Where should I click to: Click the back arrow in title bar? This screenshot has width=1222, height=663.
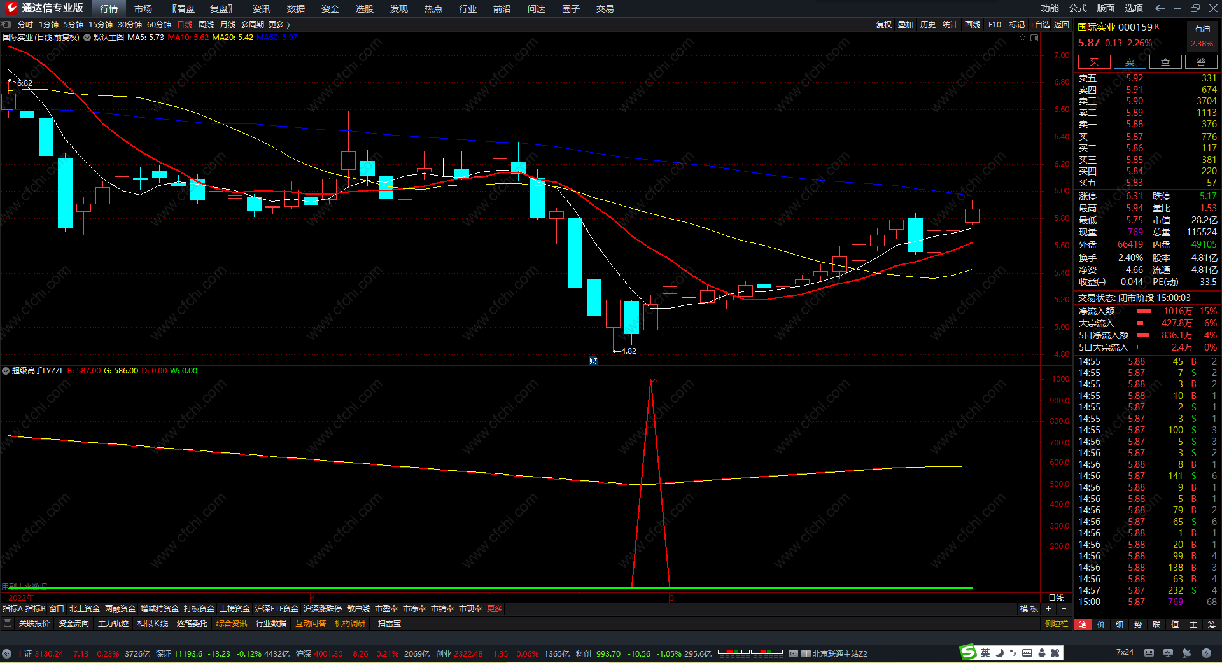pyautogui.click(x=1160, y=8)
